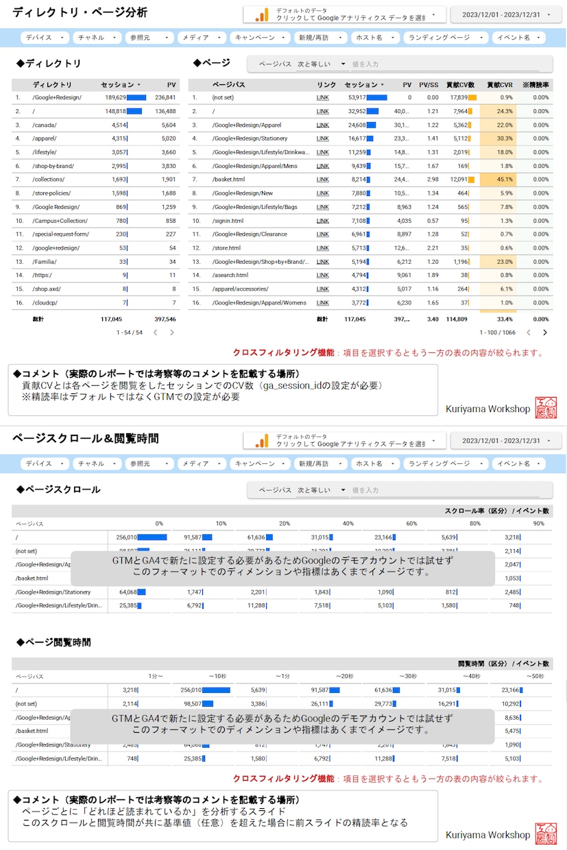Open the LINK for /Google+Redesign/Apparel row
567x850 pixels.
322,125
